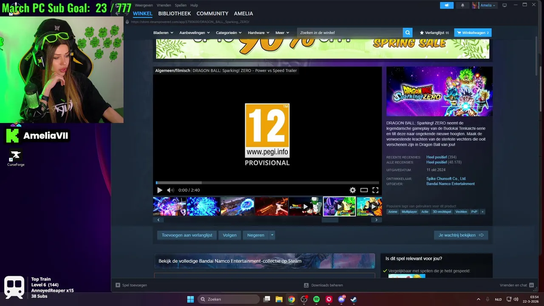The height and width of the screenshot is (306, 544).
Task: Expand the Hardware menu
Action: point(259,33)
